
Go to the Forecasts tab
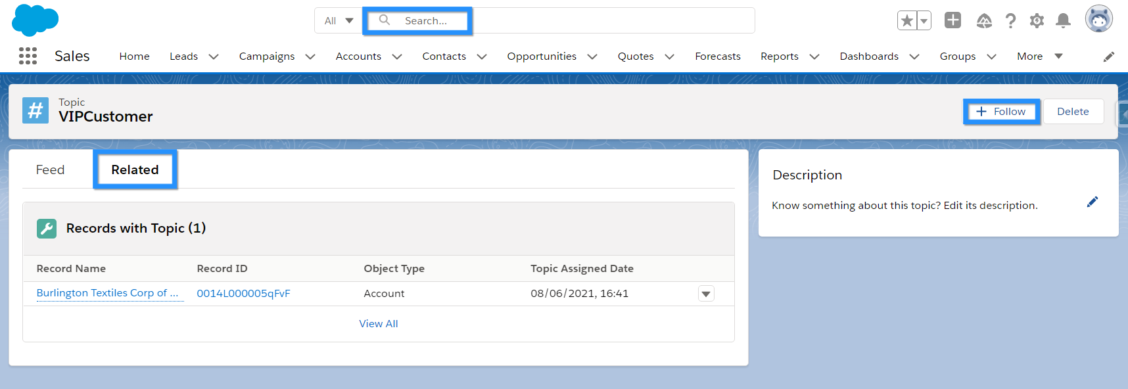pyautogui.click(x=717, y=57)
